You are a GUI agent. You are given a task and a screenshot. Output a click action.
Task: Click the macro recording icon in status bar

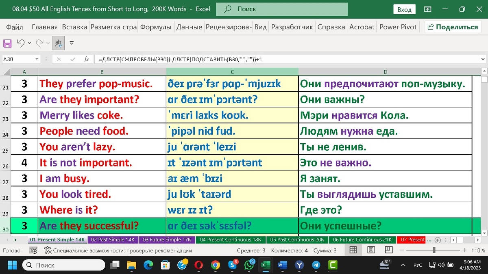34,250
